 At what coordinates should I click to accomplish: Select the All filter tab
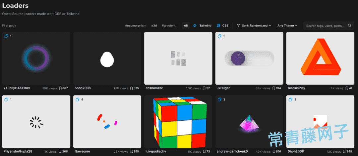186,25
